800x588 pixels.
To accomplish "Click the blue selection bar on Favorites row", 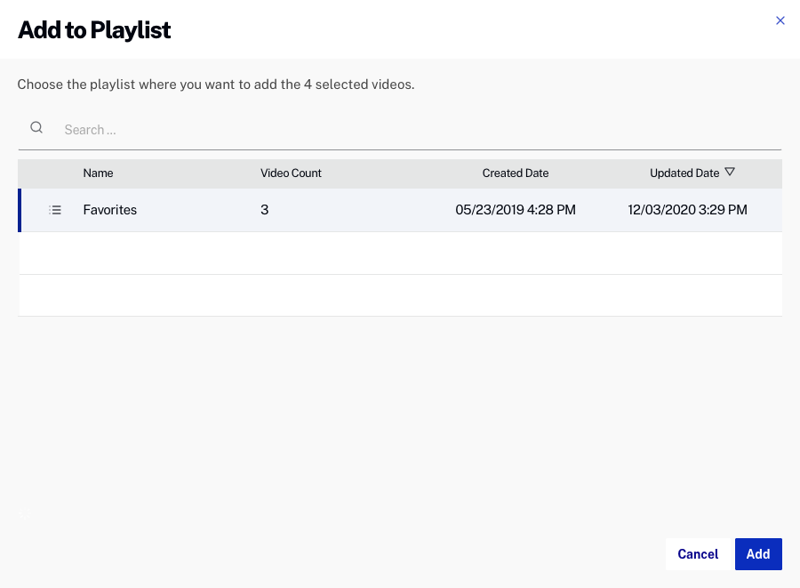I will (x=20, y=211).
